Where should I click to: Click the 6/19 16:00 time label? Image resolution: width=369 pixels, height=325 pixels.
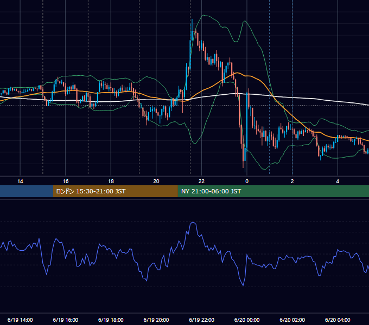coord(66,320)
